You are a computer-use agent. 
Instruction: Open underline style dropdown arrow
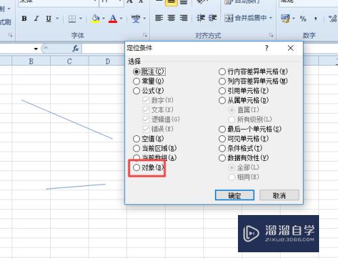57,18
